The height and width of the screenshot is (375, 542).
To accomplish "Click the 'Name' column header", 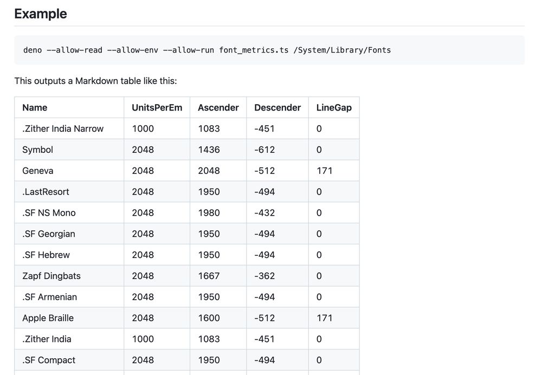I will click(69, 107).
